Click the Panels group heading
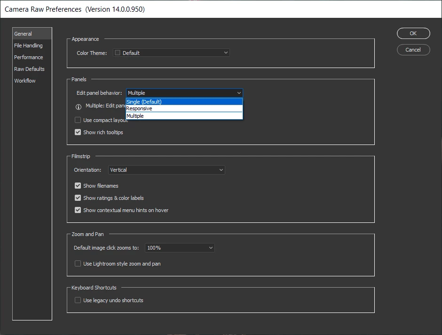This screenshot has width=442, height=335. 79,79
